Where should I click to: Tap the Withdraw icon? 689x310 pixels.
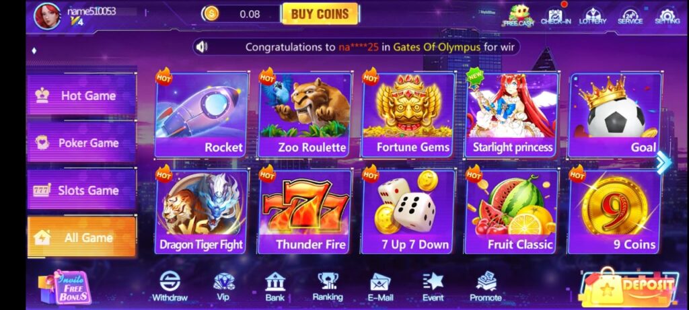(170, 286)
